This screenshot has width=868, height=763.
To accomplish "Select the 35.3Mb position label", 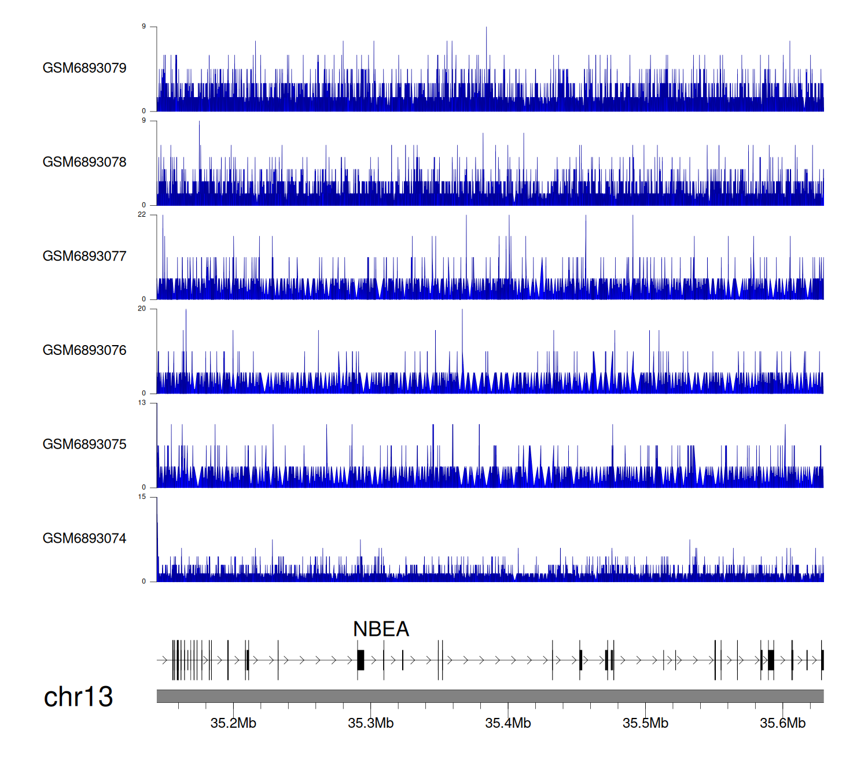I will coord(370,724).
